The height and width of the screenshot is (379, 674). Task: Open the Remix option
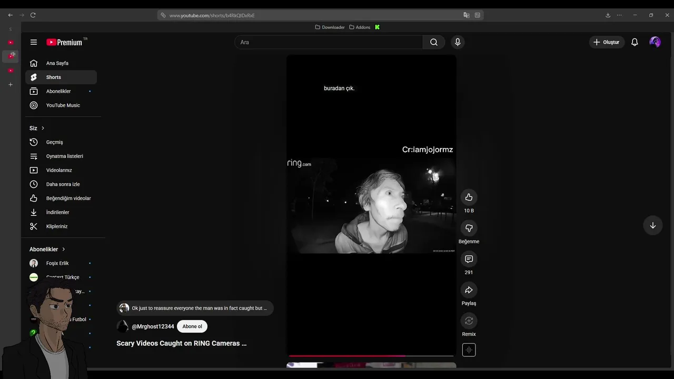(469, 321)
